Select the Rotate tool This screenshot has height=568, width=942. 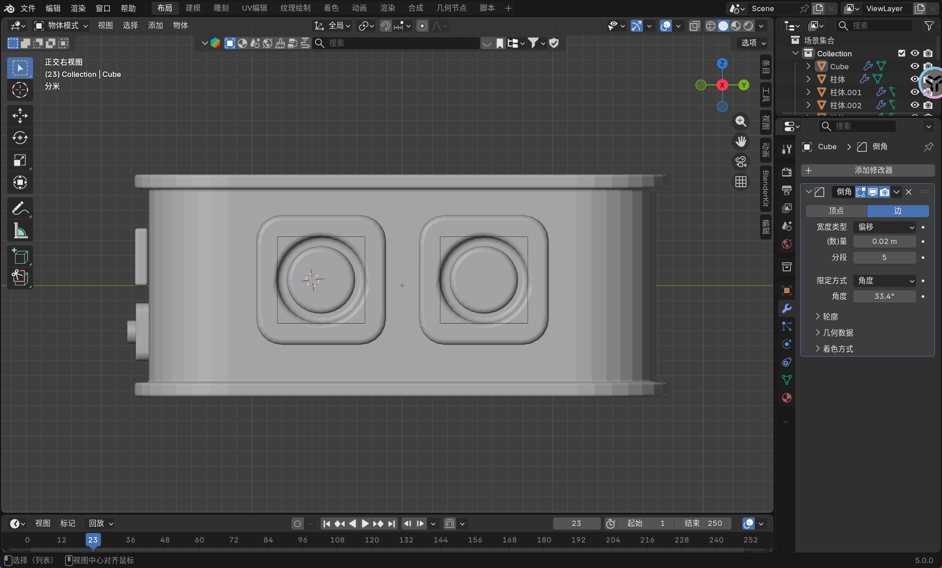click(20, 138)
